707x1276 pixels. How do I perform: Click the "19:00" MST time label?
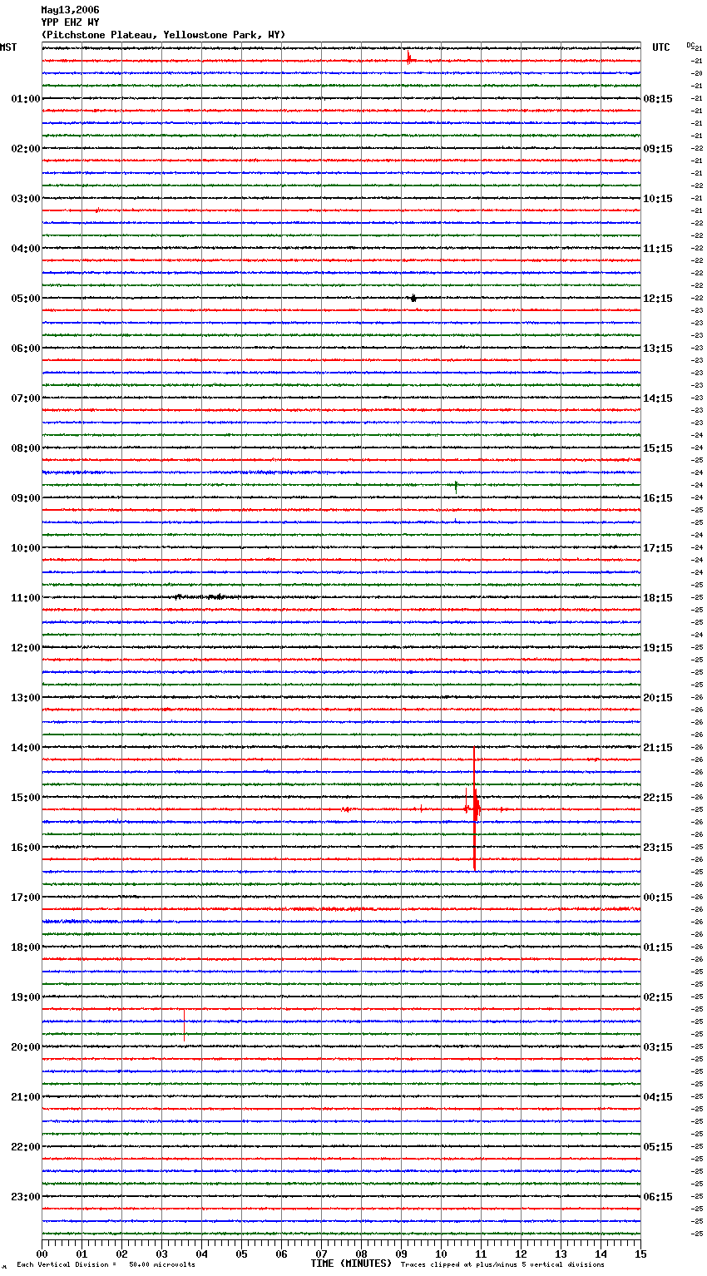25,997
